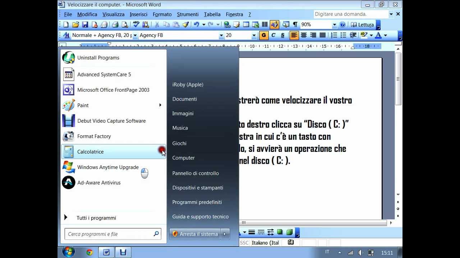Click the Print icon in Word toolbar
Viewport: 460px width, 258px height.
(115, 25)
